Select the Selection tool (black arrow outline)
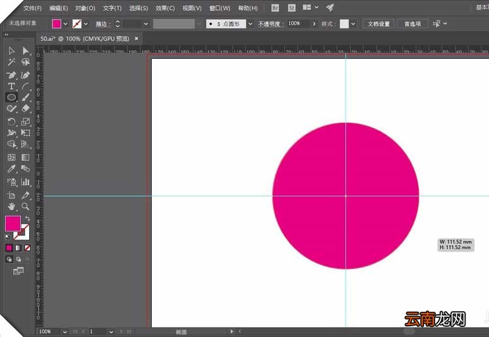Viewport: 489px width, 337px height. pos(11,51)
